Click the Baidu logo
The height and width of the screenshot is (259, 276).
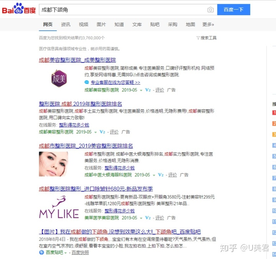pyautogui.click(x=19, y=9)
